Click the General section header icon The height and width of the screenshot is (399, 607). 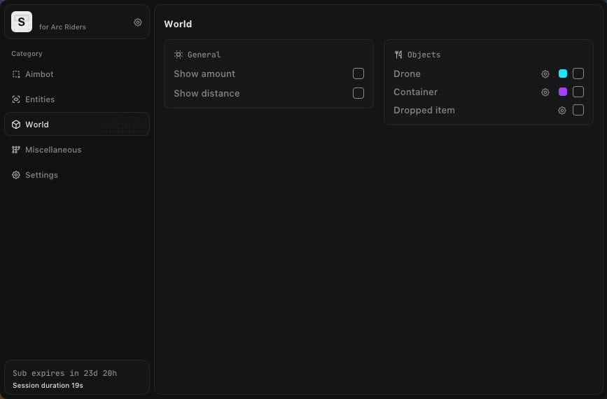click(179, 55)
